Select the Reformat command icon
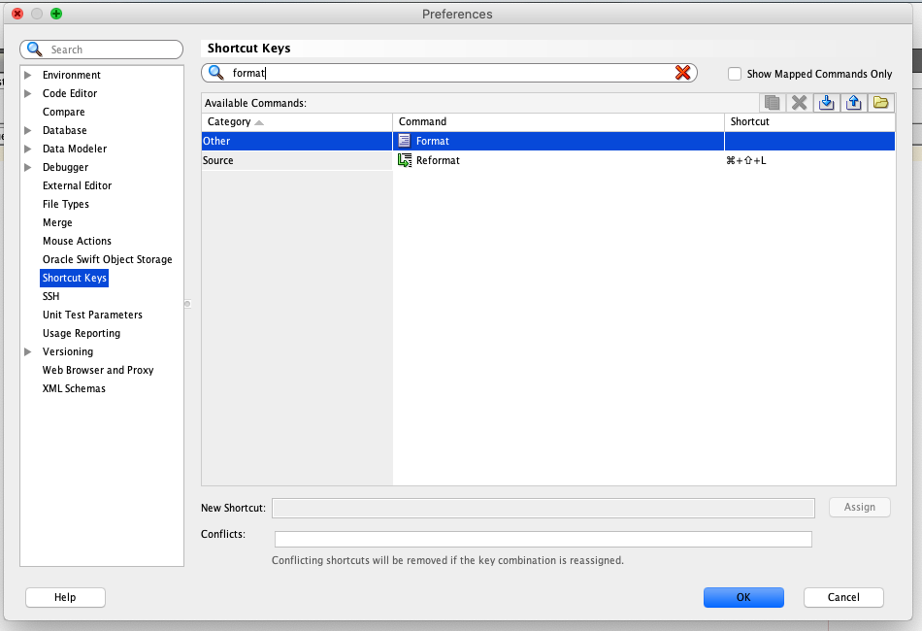 point(405,160)
